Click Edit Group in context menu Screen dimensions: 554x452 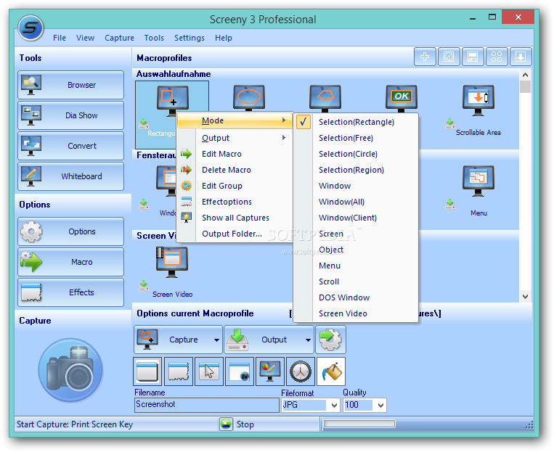point(235,186)
